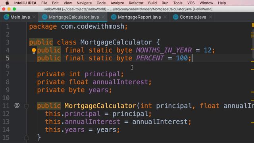Open the Tools menu

(178, 3)
